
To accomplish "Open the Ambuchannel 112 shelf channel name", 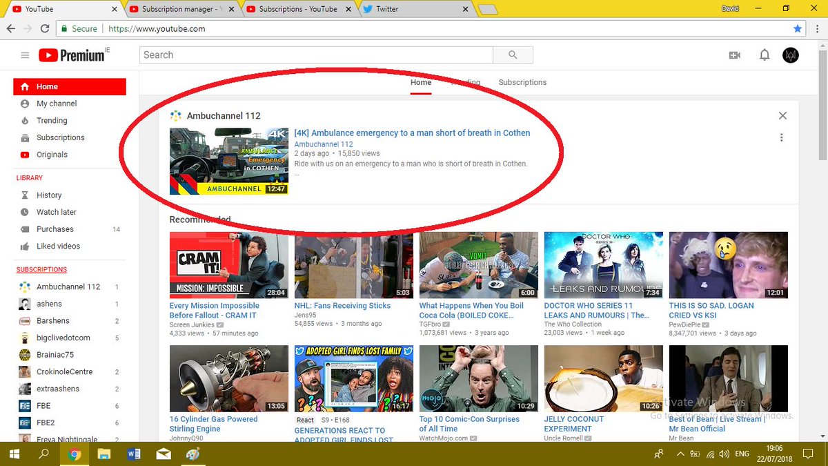I will (224, 116).
